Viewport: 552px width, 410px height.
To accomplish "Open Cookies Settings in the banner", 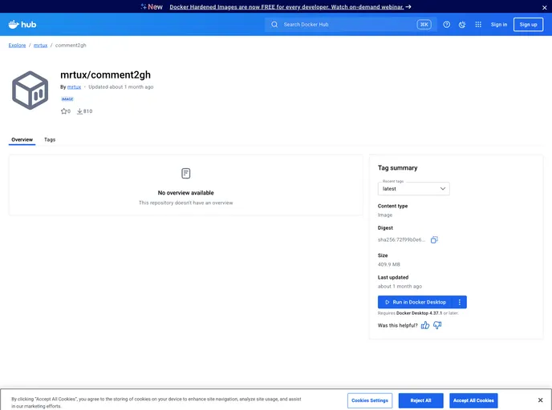I will [370, 400].
